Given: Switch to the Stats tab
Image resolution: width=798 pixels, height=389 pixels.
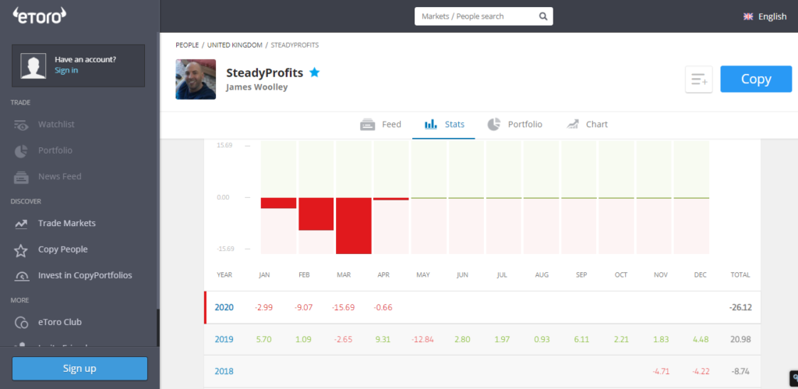Looking at the screenshot, I should point(443,124).
